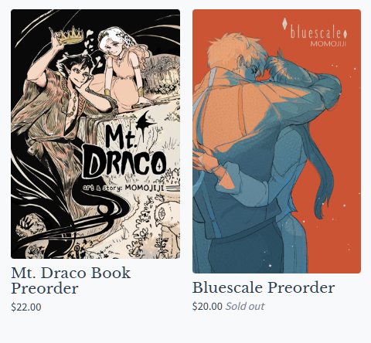This screenshot has height=343, width=371.
Task: Click the large DRACO lettering on the cover
Action: coord(124,162)
